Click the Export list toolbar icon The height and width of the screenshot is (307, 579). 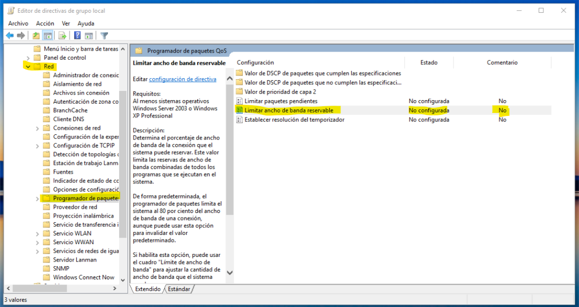62,35
